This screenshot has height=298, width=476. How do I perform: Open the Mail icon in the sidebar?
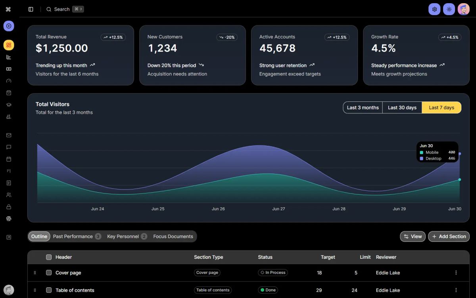pos(8,135)
